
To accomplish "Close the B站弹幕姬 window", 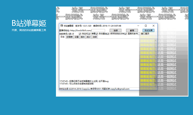I will pyautogui.click(x=153, y=26).
